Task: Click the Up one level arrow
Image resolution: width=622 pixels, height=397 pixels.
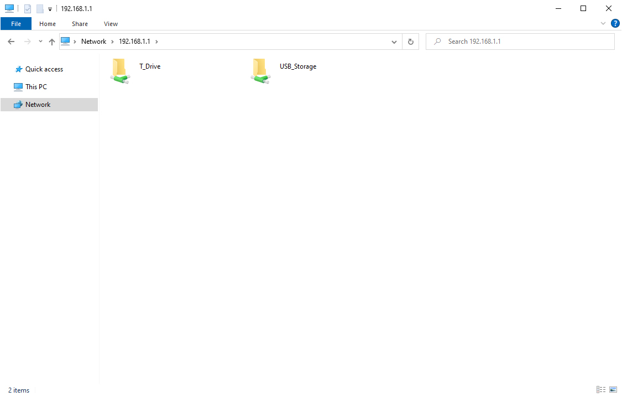Action: click(x=52, y=42)
